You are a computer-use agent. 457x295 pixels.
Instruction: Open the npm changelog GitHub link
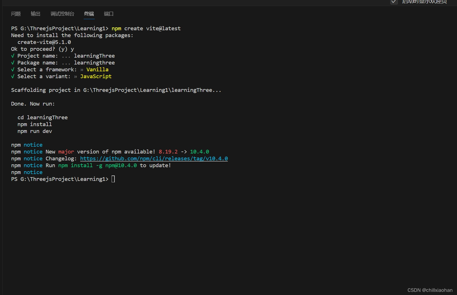[154, 159]
